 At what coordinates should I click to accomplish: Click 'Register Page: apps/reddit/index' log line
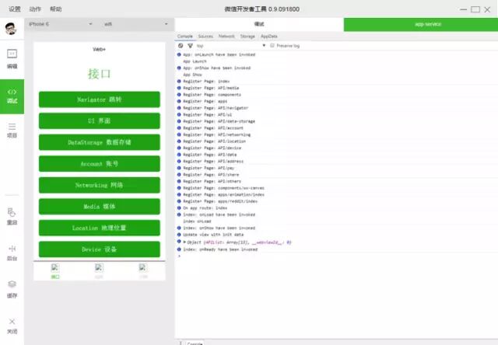tap(220, 201)
